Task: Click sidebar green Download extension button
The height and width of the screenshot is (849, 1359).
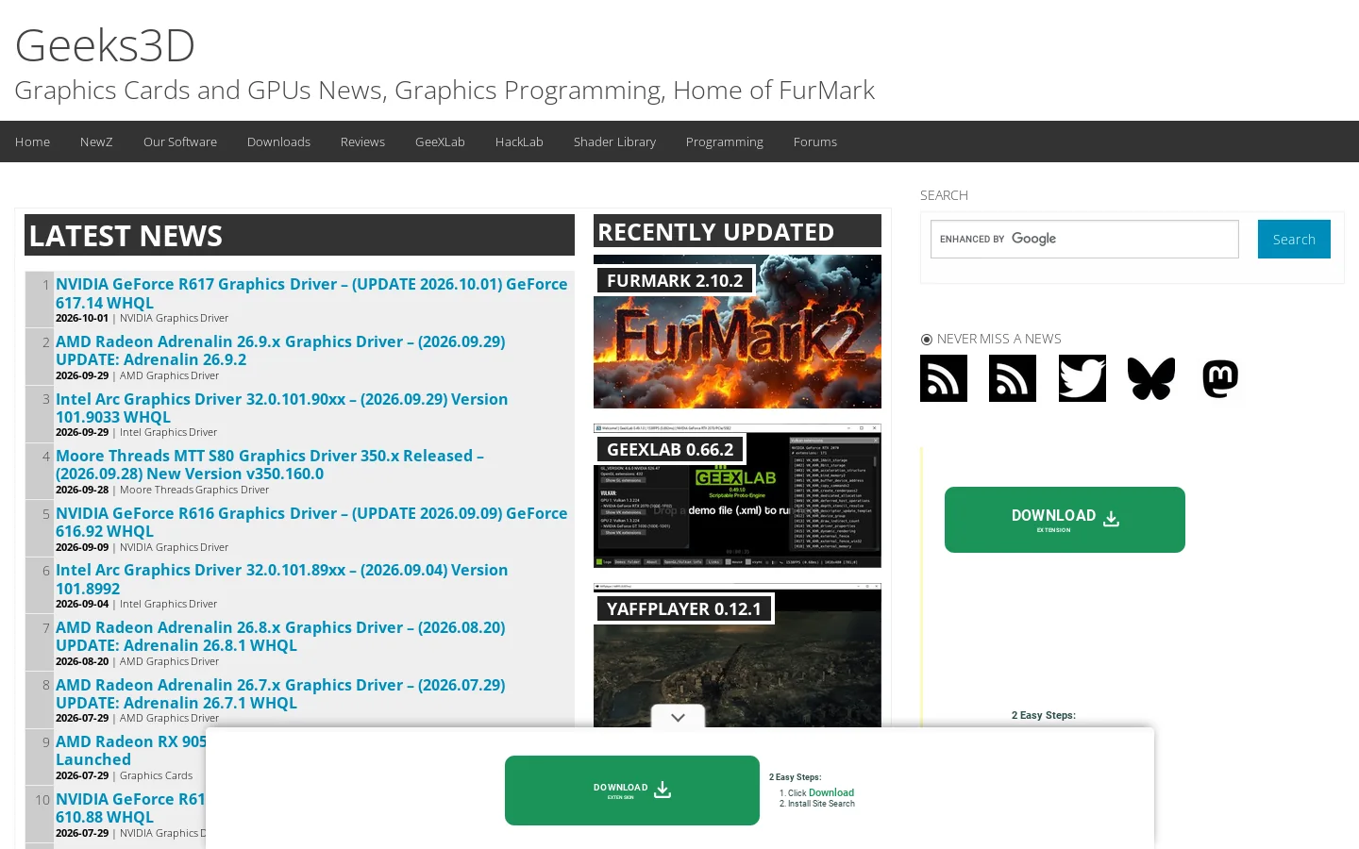Action: coord(1065,520)
